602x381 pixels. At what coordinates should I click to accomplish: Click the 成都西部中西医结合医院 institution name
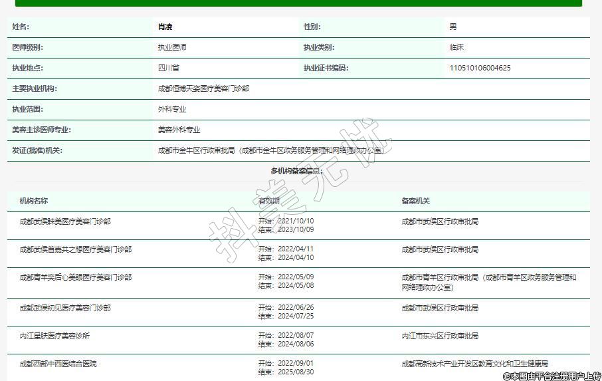[x=58, y=364]
